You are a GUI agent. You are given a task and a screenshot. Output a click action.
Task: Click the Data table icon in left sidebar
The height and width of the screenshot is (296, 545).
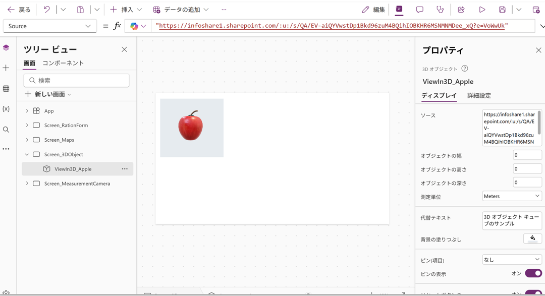6,89
